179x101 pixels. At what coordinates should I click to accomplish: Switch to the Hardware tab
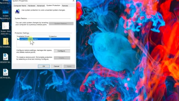coord(32,6)
